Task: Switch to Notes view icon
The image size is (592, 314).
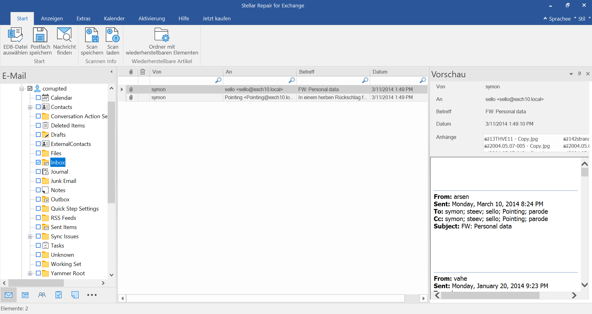Action: click(x=75, y=295)
